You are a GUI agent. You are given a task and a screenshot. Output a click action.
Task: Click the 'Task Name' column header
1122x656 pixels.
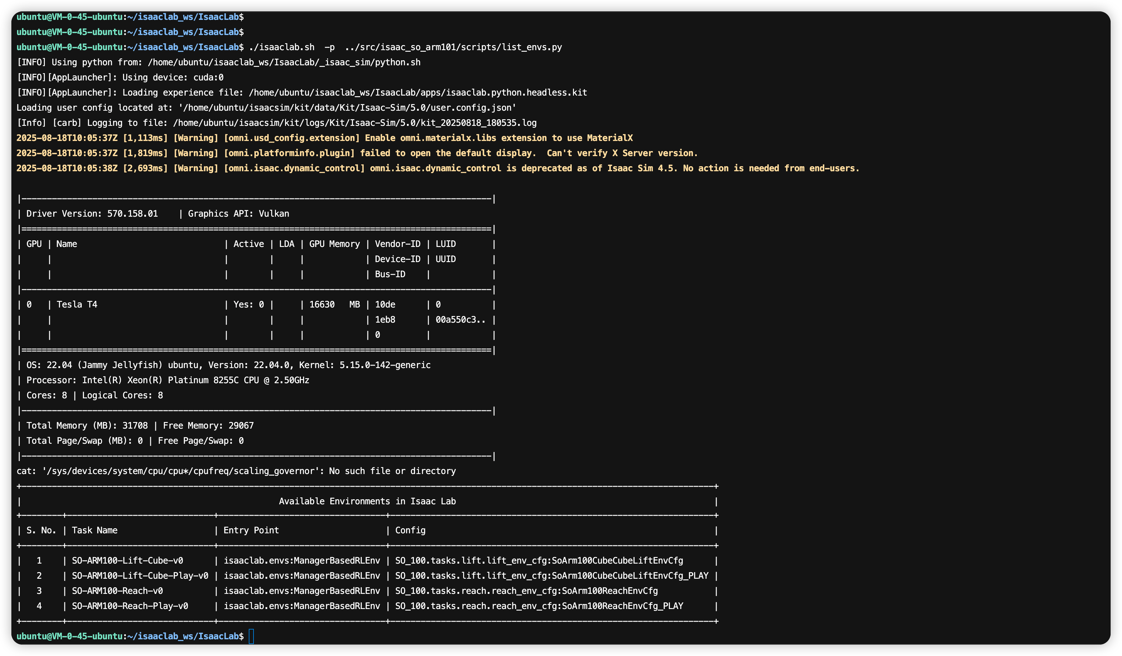(x=95, y=530)
